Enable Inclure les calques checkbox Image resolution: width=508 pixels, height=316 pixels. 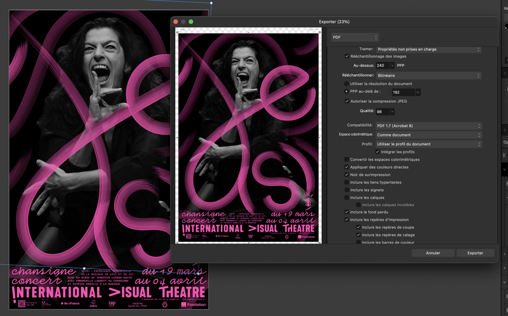point(347,197)
